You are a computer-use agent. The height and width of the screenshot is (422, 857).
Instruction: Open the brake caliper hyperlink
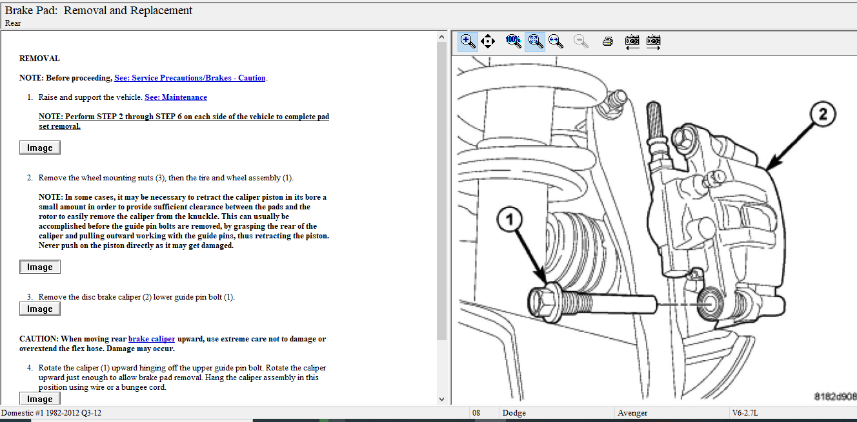[x=152, y=339]
